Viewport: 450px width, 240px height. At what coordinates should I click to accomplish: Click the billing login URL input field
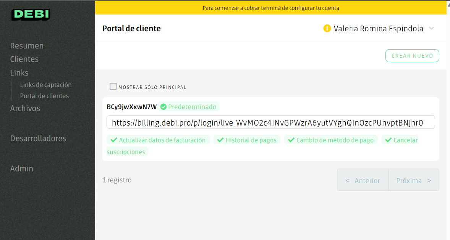coord(271,122)
